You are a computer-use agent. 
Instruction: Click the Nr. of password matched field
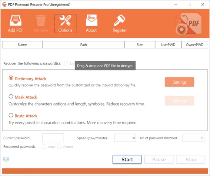(193, 138)
